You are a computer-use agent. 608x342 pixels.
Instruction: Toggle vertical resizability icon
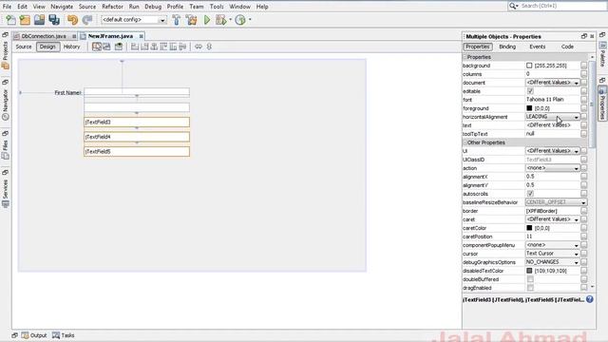pos(209,47)
